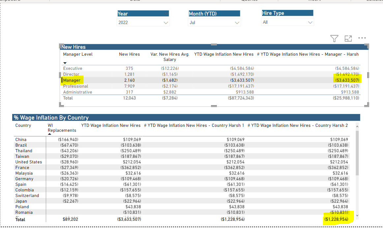Image resolution: width=383 pixels, height=228 pixels.
Task: Expand the Year 2022 dropdown
Action: (143, 22)
